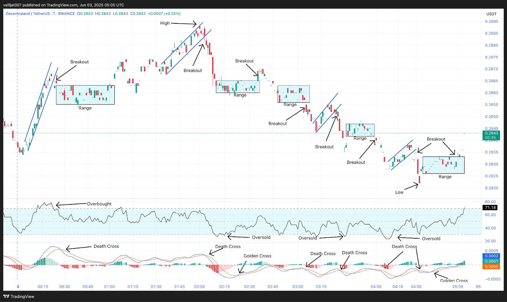The width and height of the screenshot is (507, 302).
Task: Select the close value 'C0.2843'
Action: pyautogui.click(x=138, y=14)
